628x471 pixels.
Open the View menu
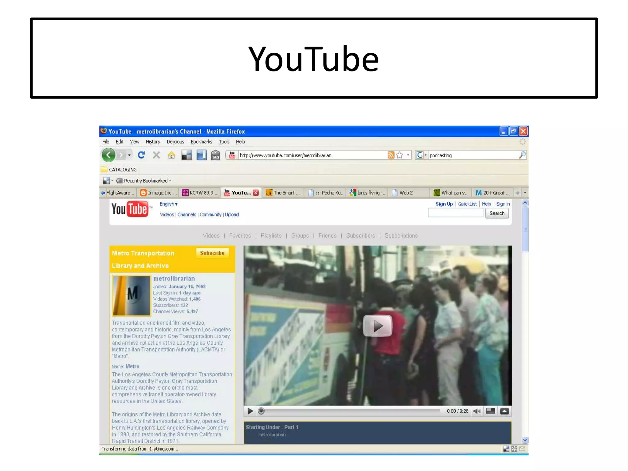135,142
